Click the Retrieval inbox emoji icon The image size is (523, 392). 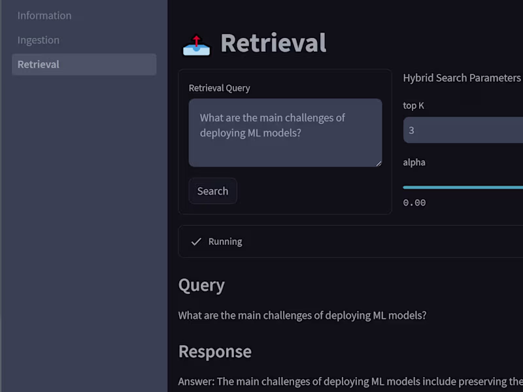coord(196,44)
